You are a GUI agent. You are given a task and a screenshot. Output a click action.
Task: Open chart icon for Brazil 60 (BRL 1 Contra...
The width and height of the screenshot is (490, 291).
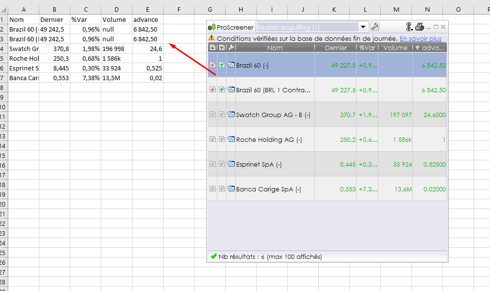click(231, 89)
